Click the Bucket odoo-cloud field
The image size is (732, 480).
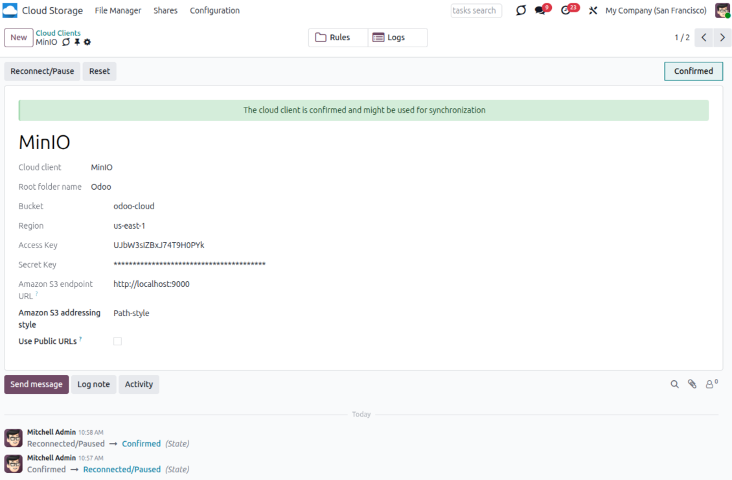point(133,206)
